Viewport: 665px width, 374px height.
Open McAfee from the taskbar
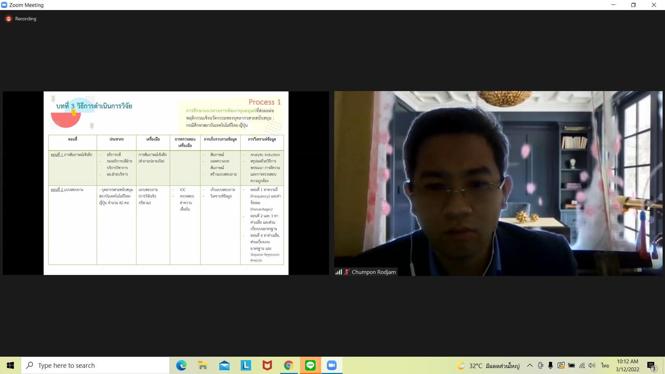point(267,365)
